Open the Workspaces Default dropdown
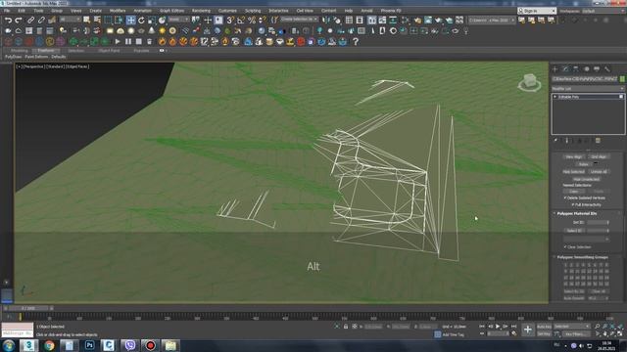 603,11
